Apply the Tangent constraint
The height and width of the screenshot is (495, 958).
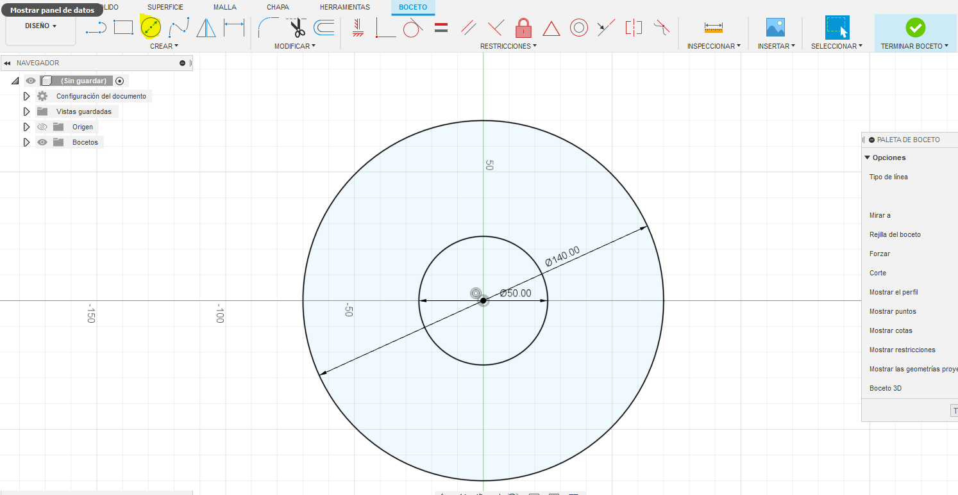(x=413, y=28)
